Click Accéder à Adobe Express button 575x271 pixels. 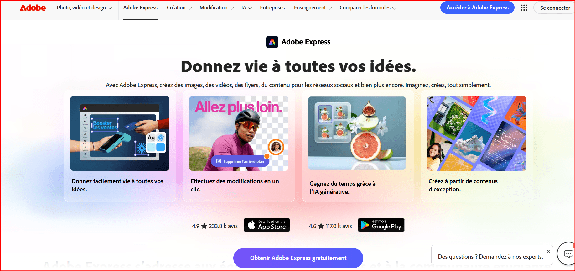coord(477,8)
